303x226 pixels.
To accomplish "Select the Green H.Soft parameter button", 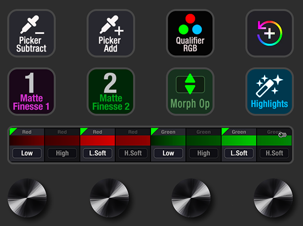I will [x=274, y=153].
